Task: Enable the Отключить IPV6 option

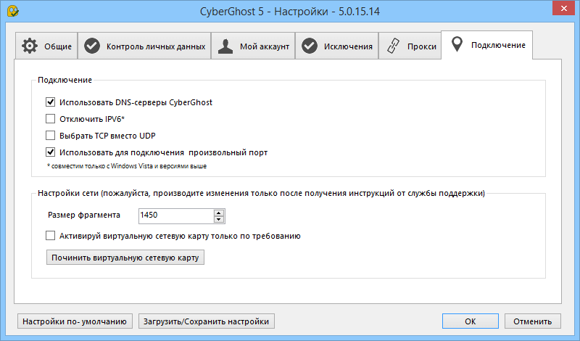Action: 51,119
